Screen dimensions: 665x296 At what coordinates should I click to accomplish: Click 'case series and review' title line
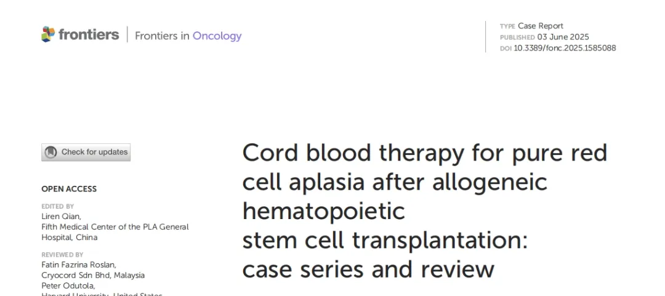(368, 270)
